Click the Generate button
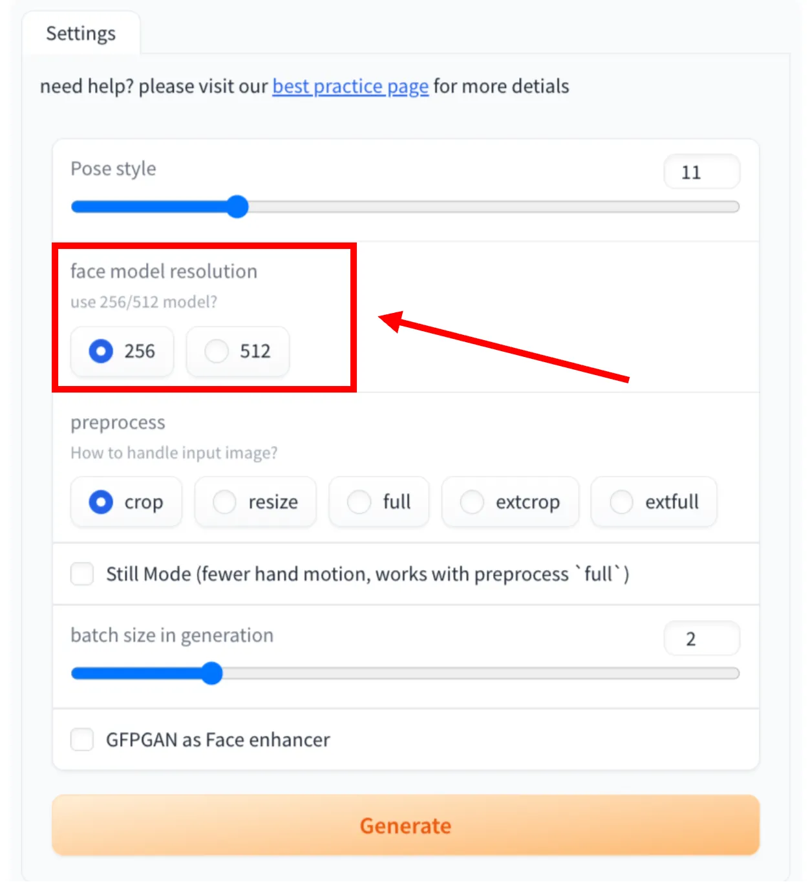Image resolution: width=808 pixels, height=882 pixels. [x=405, y=825]
